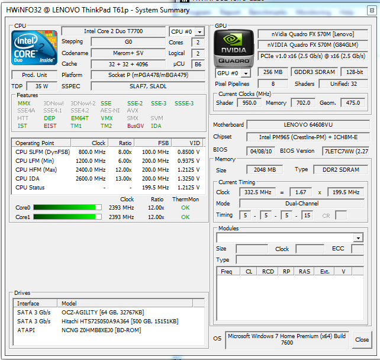Select the CPU HFM (Max) row
The height and width of the screenshot is (360, 380).
pyautogui.click(x=108, y=170)
